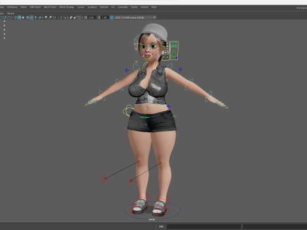307x230 pixels.
Task: Toggle use all lights icon
Action: click(x=35, y=17)
